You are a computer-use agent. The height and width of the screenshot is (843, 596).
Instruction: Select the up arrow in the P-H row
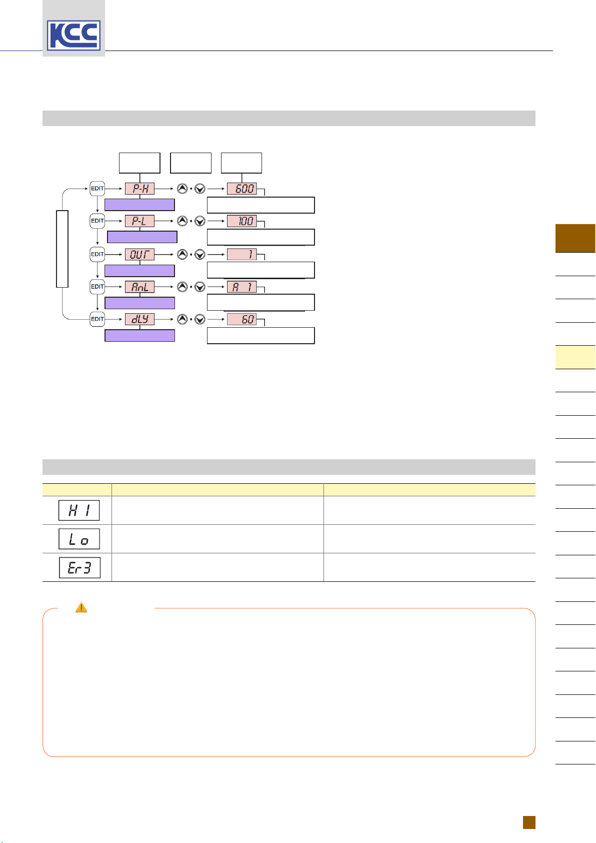182,189
